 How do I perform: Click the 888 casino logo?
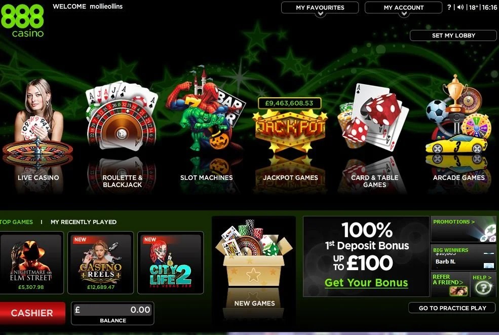pos(22,20)
